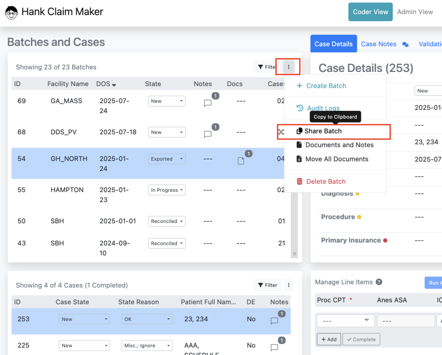Click the State Reason column header
The width and height of the screenshot is (442, 355).
pos(138,302)
